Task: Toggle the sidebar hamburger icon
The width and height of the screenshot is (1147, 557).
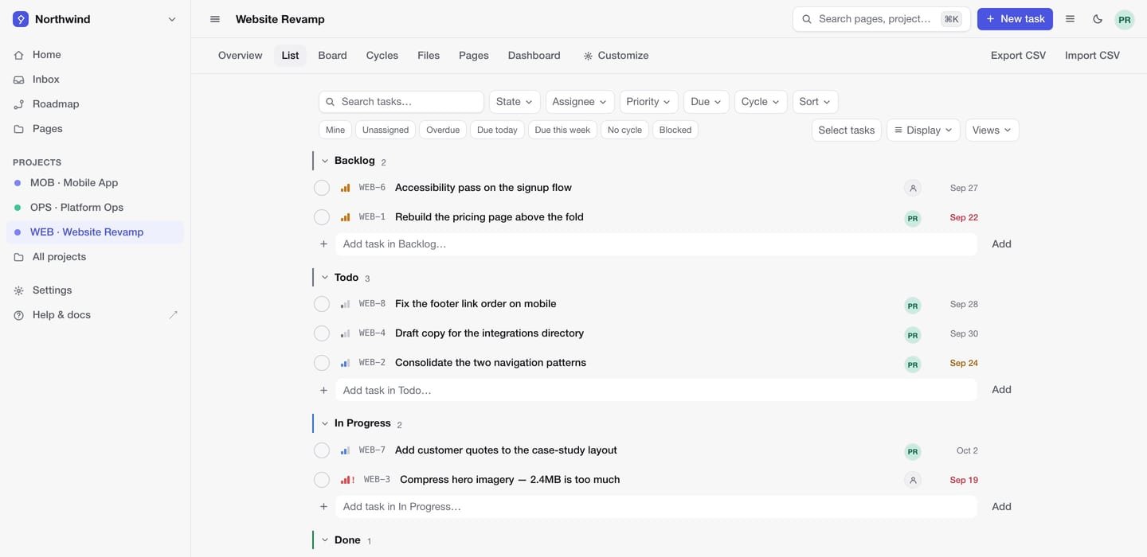Action: coord(215,19)
